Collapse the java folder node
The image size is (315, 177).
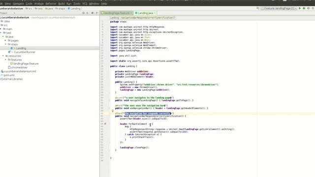click(3, 36)
